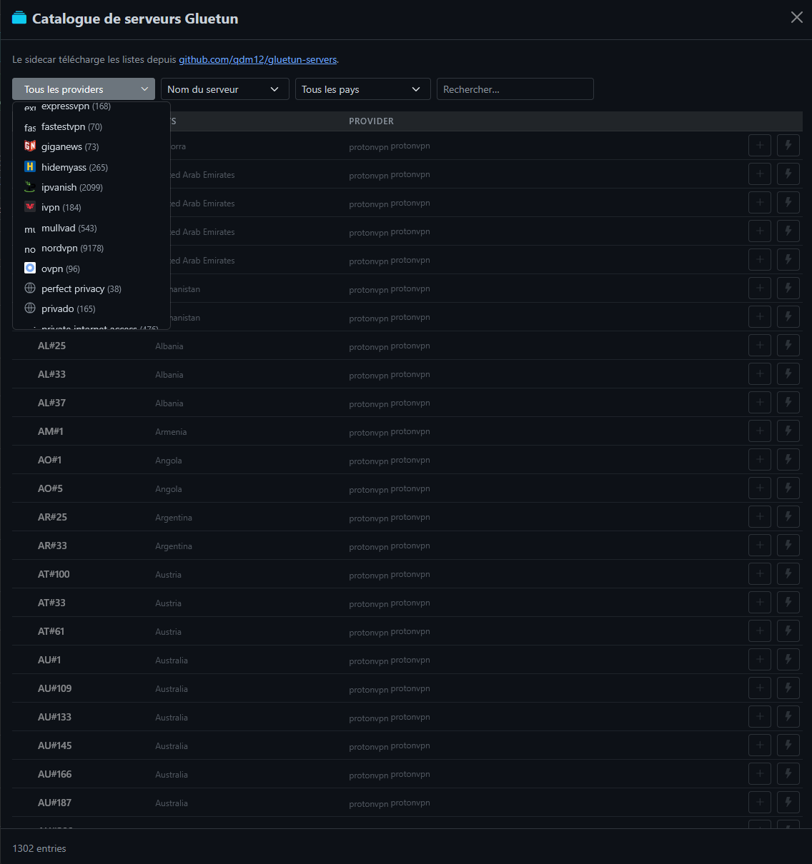Click the plus icon for AR#25
Image resolution: width=812 pixels, height=864 pixels.
[x=760, y=516]
